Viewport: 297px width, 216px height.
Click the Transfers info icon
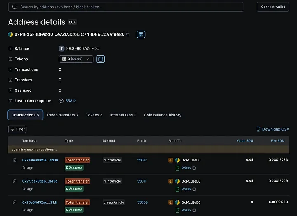(10, 80)
